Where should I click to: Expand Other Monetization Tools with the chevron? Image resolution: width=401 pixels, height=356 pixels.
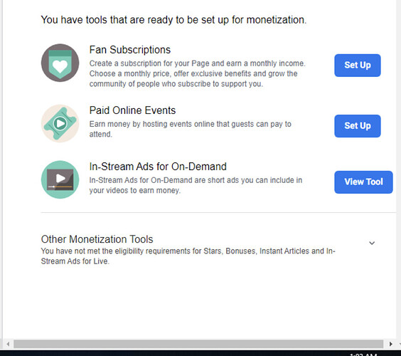pyautogui.click(x=372, y=243)
